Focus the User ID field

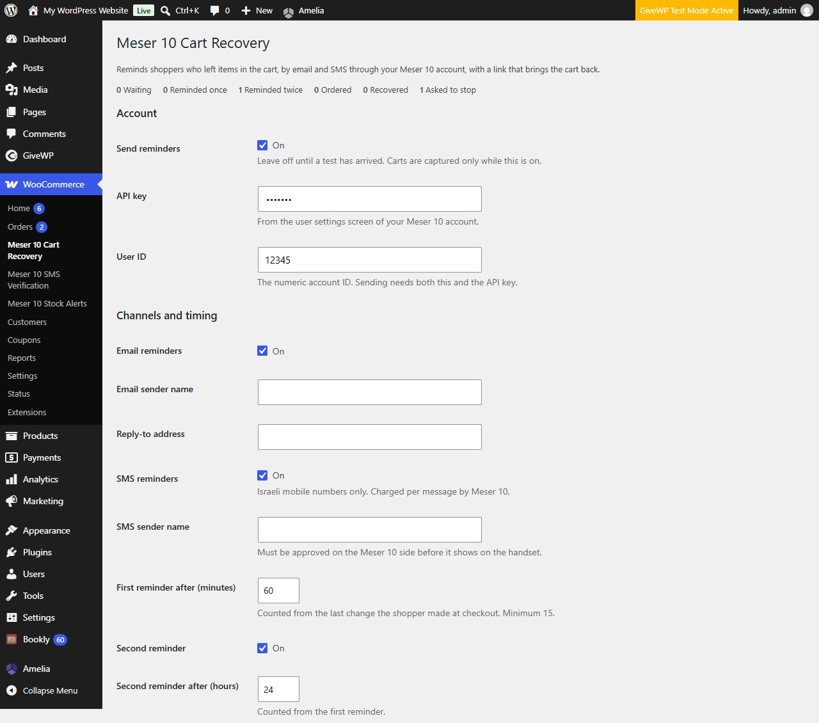tap(370, 260)
